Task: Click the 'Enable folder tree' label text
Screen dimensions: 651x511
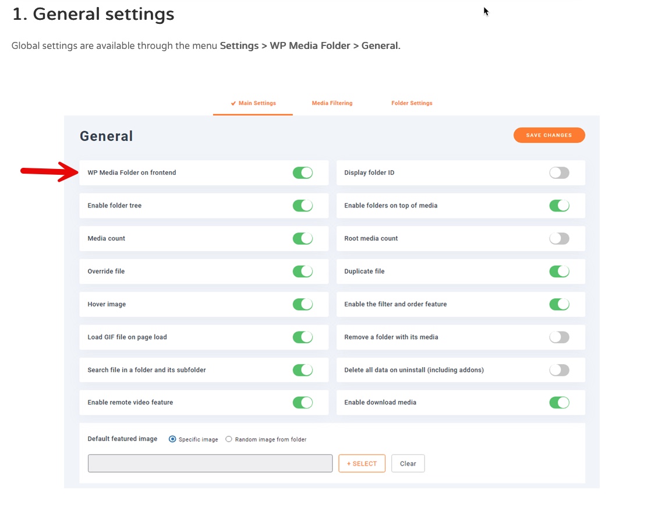Action: click(114, 205)
